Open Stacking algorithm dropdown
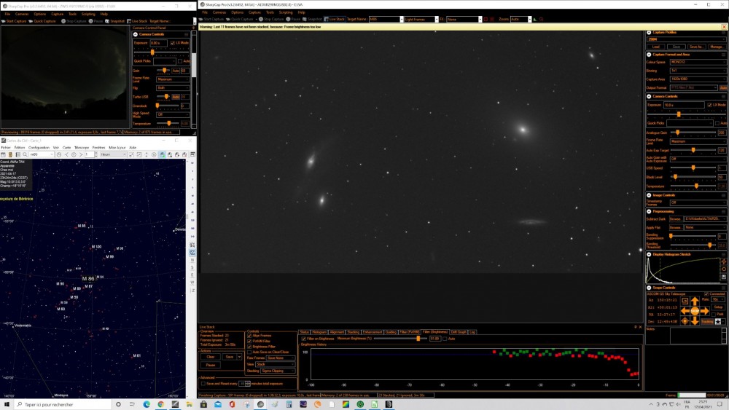729x410 pixels. point(278,371)
